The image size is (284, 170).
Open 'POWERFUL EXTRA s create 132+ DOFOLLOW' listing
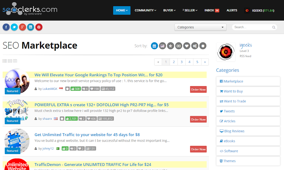point(101,105)
